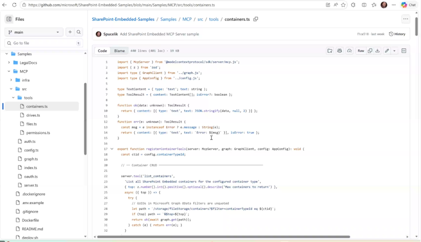Copy file path next to containers.ts
Image resolution: width=421 pixels, height=242 pixels.
[256, 19]
